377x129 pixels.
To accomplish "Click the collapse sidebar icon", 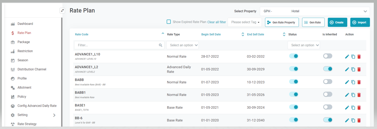I will [x=62, y=11].
